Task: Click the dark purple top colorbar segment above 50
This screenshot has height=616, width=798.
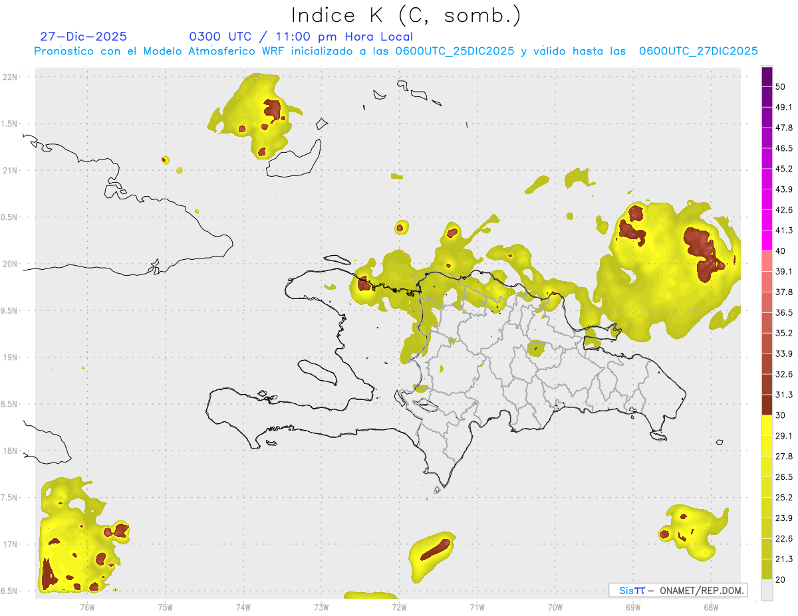Action: (x=767, y=76)
